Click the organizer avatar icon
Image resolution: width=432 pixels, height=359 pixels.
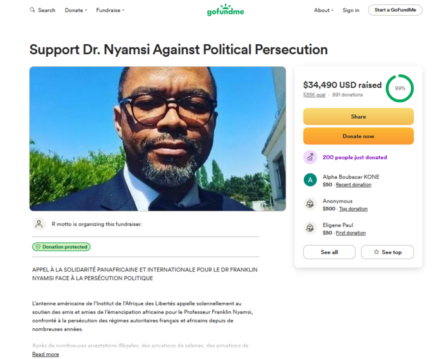click(x=39, y=224)
